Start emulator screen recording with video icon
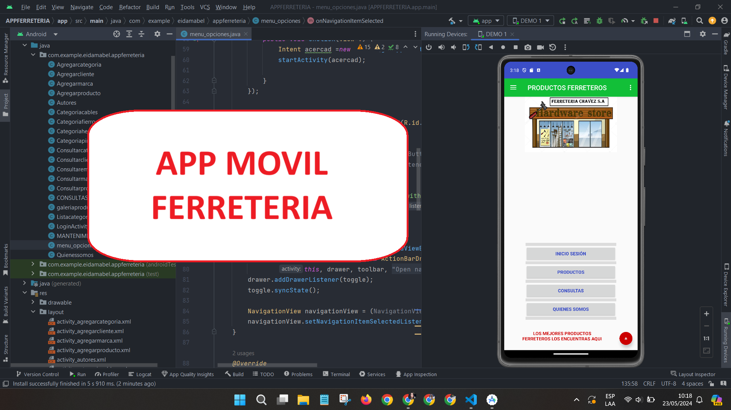The width and height of the screenshot is (731, 410). coord(540,47)
